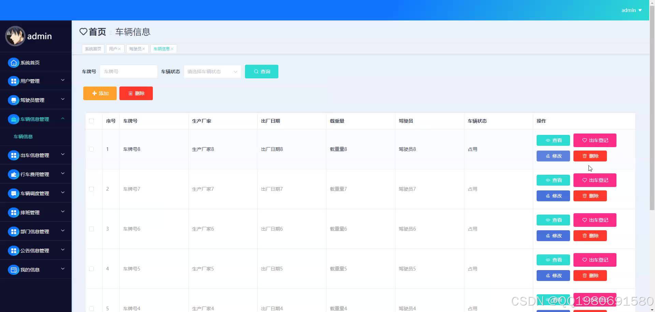Click 查看 for 车牌号6 row
This screenshot has height=312, width=655.
pyautogui.click(x=553, y=220)
